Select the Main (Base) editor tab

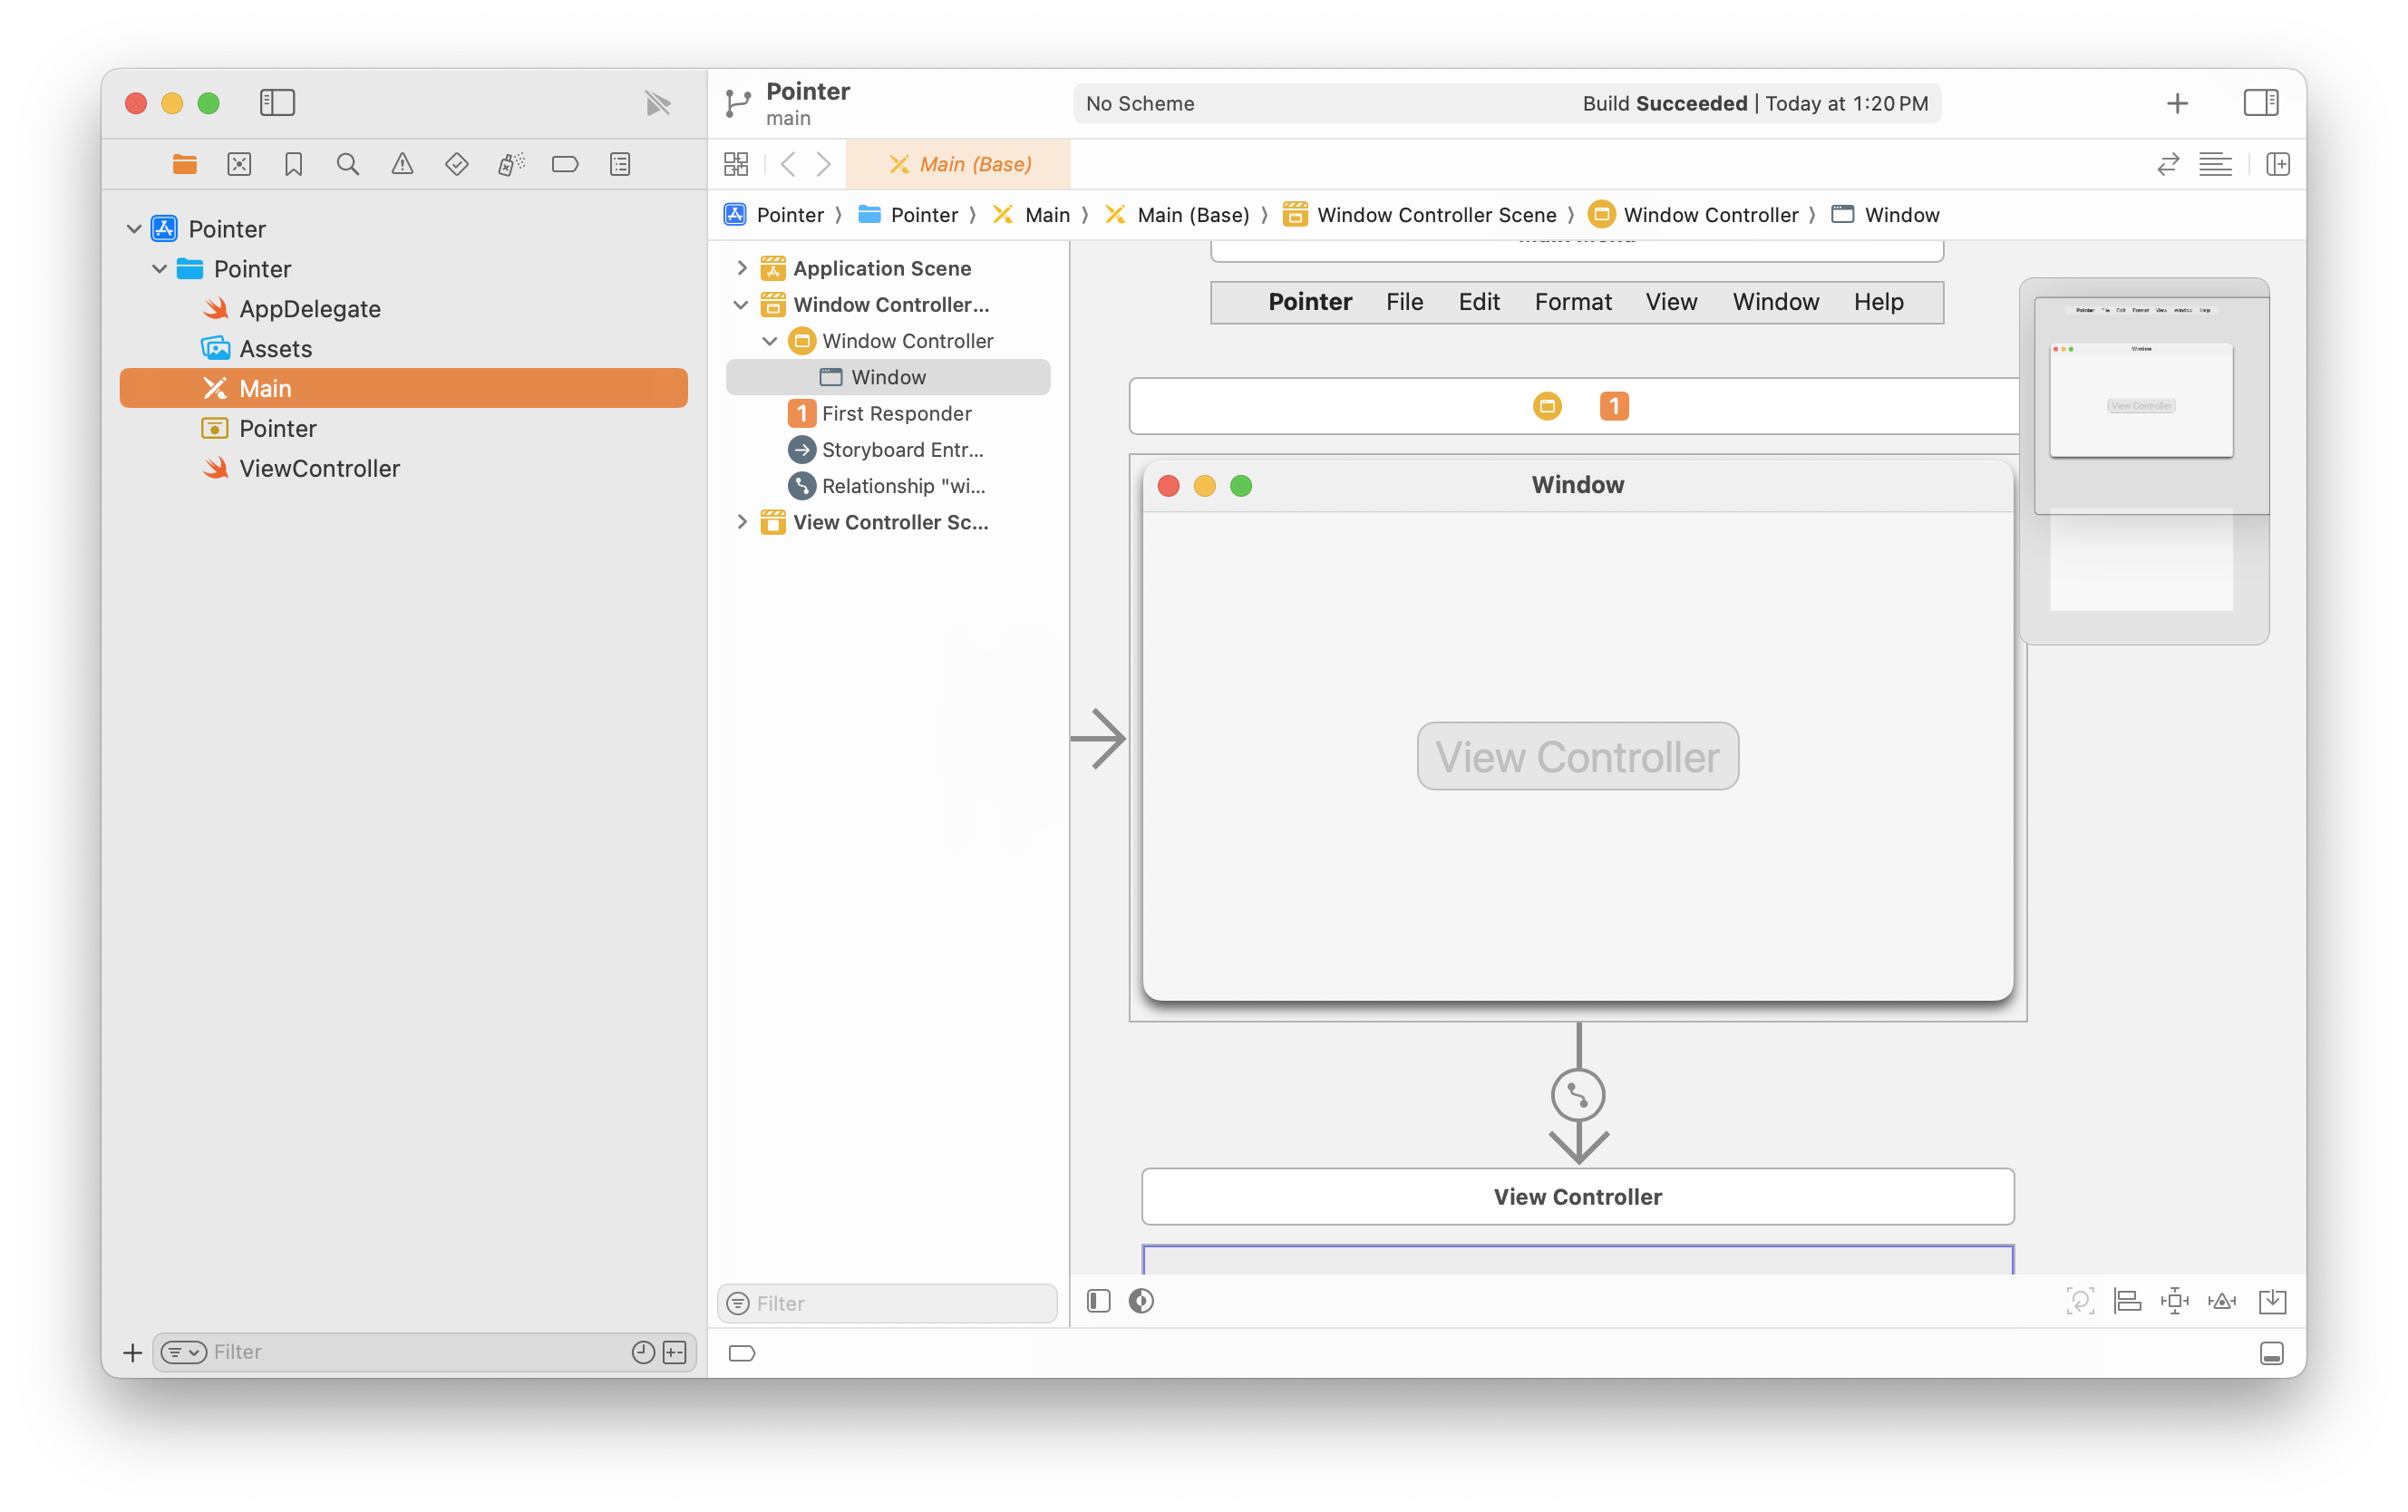(959, 164)
